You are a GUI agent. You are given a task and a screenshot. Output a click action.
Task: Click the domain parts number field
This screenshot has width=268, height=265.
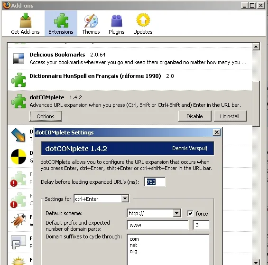[201, 225]
